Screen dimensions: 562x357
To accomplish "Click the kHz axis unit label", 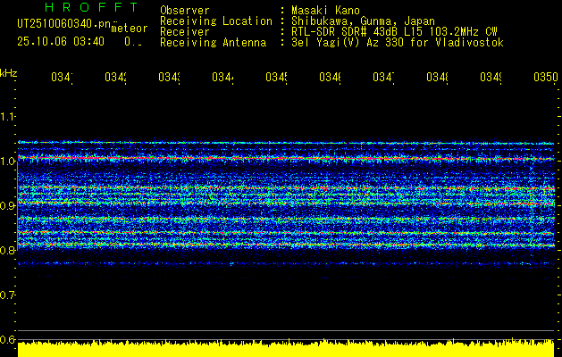I will click(9, 73).
